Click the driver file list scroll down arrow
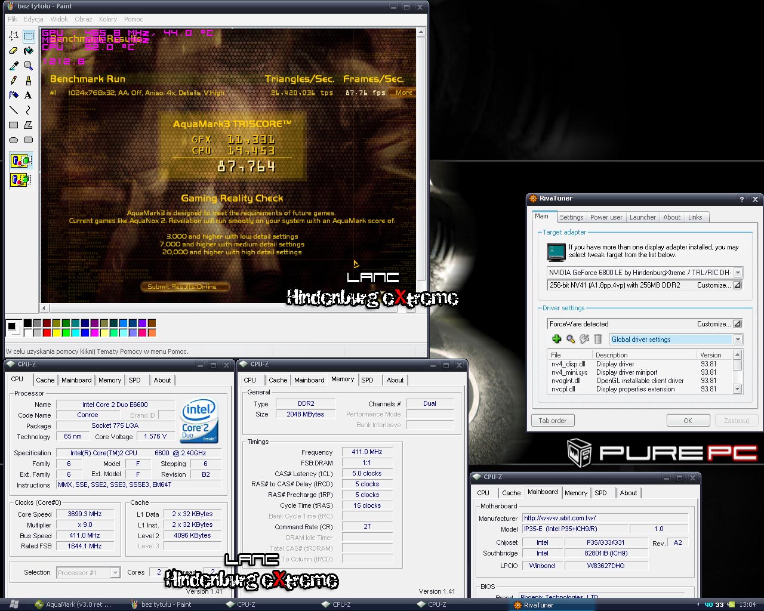Screen dimensions: 764x611 (x=738, y=389)
